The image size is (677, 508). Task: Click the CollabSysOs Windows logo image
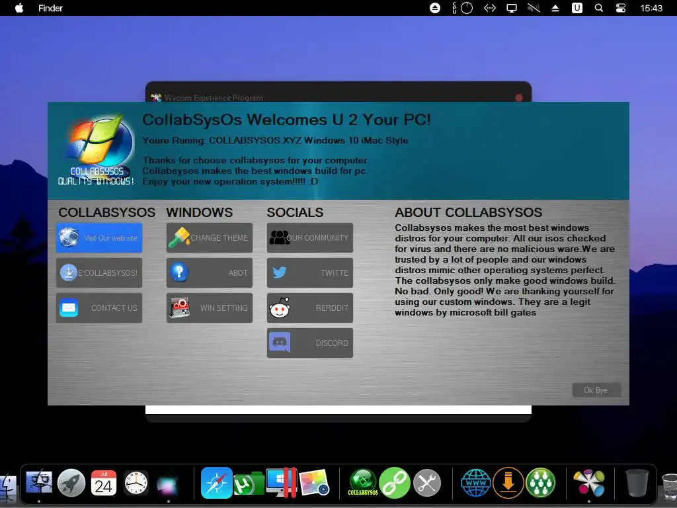tap(98, 149)
